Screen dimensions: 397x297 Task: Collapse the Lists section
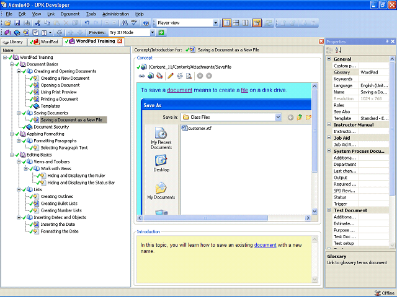click(19, 189)
